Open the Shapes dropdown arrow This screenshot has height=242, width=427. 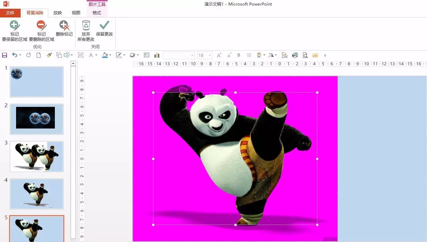(72, 55)
